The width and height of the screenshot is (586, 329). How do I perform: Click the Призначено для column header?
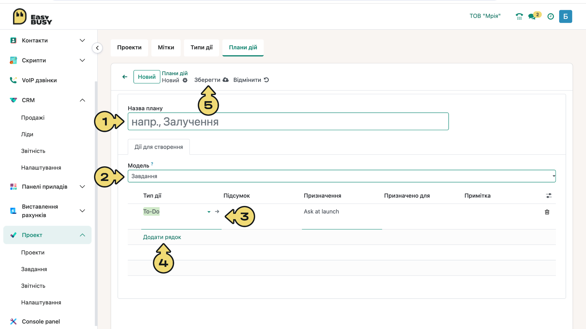(x=407, y=196)
